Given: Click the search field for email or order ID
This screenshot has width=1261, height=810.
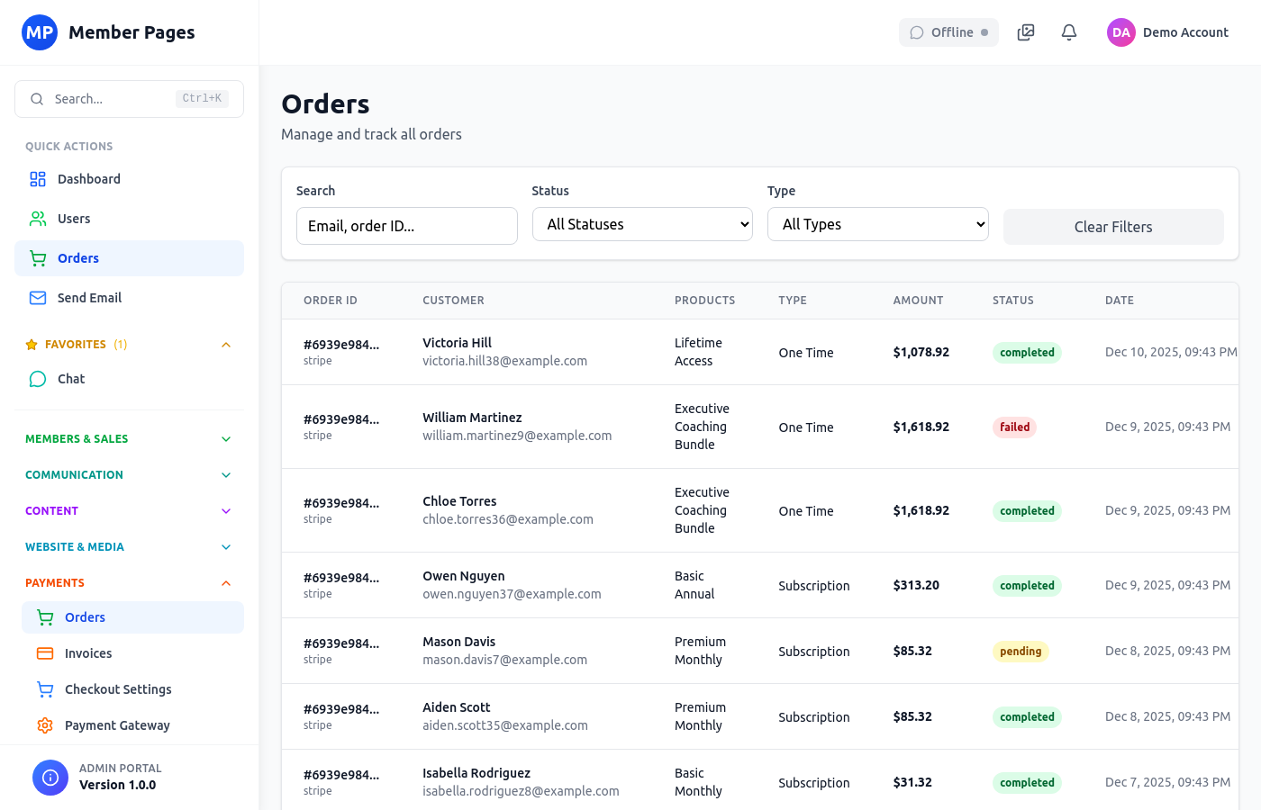Looking at the screenshot, I should pyautogui.click(x=407, y=226).
